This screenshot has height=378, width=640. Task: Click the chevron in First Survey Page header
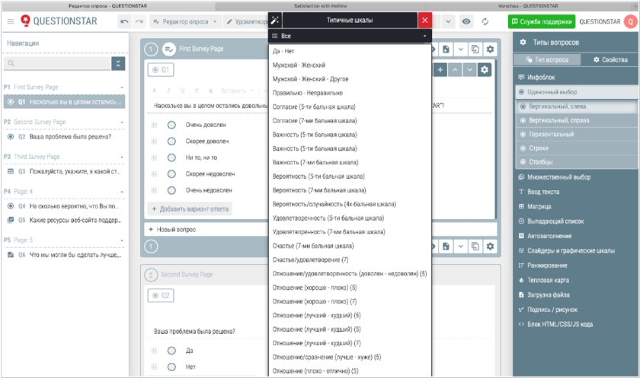coord(460,49)
